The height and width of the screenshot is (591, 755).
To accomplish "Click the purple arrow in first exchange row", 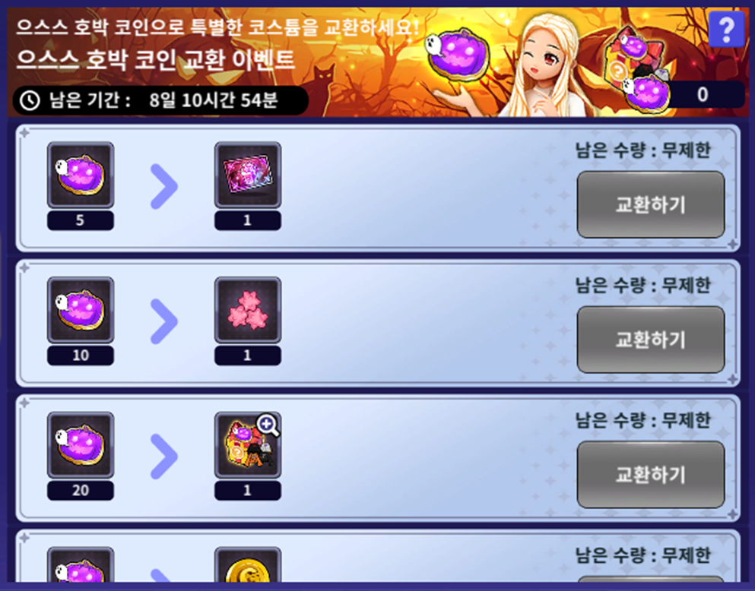I will pyautogui.click(x=164, y=187).
